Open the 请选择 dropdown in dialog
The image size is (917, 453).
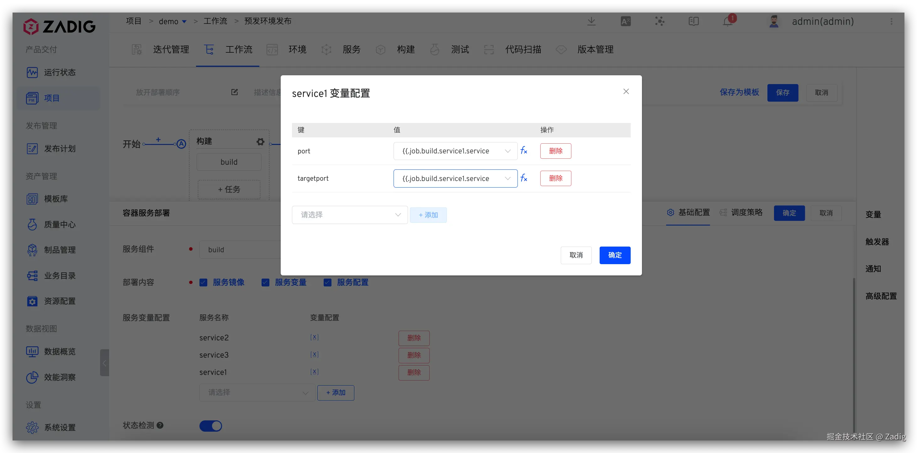coord(350,215)
